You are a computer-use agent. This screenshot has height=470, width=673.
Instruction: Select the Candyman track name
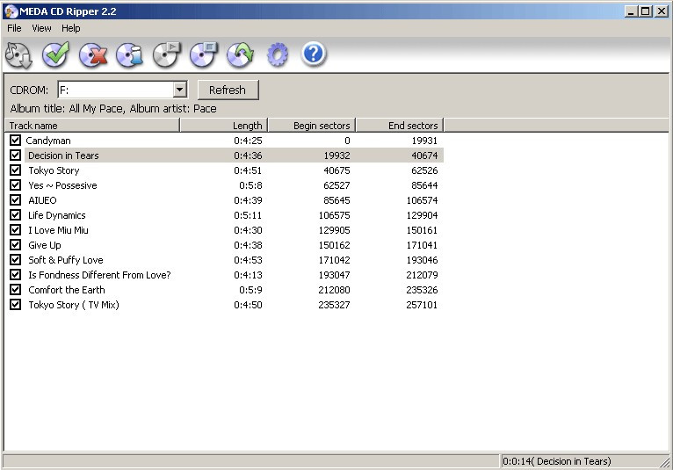pyautogui.click(x=48, y=141)
